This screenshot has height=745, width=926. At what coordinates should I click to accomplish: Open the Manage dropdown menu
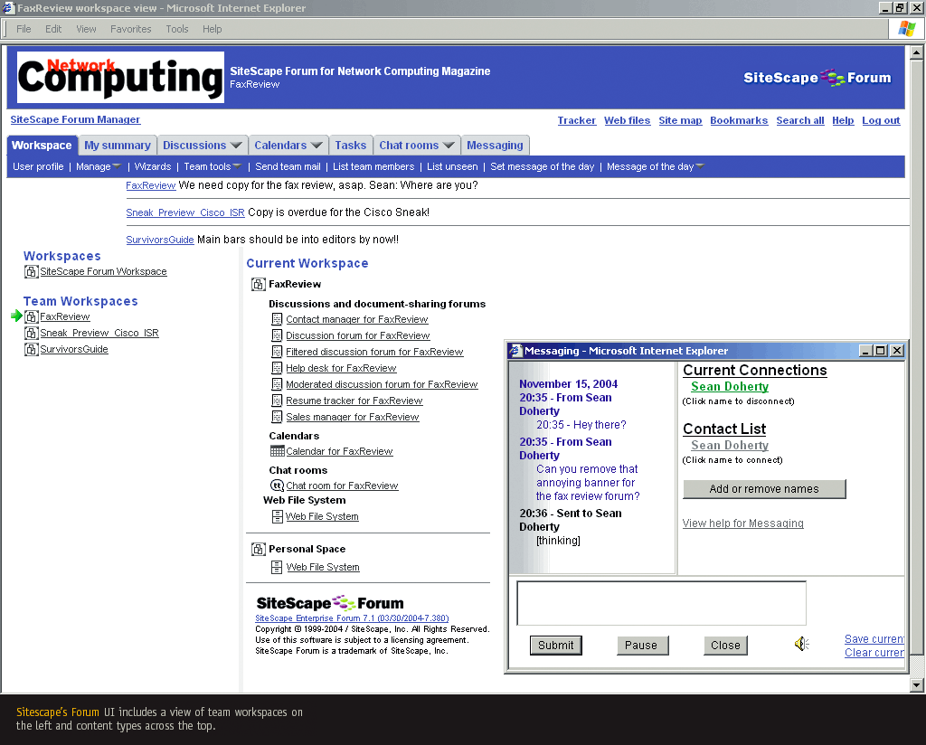(x=117, y=166)
